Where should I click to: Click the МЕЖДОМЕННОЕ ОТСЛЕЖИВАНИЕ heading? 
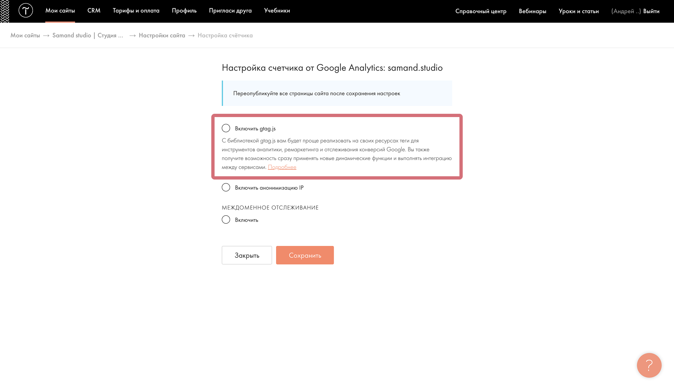[270, 207]
